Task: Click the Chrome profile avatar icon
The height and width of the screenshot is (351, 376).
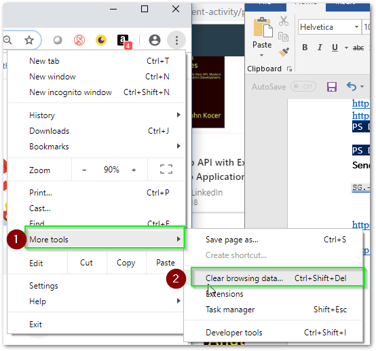Action: (155, 40)
